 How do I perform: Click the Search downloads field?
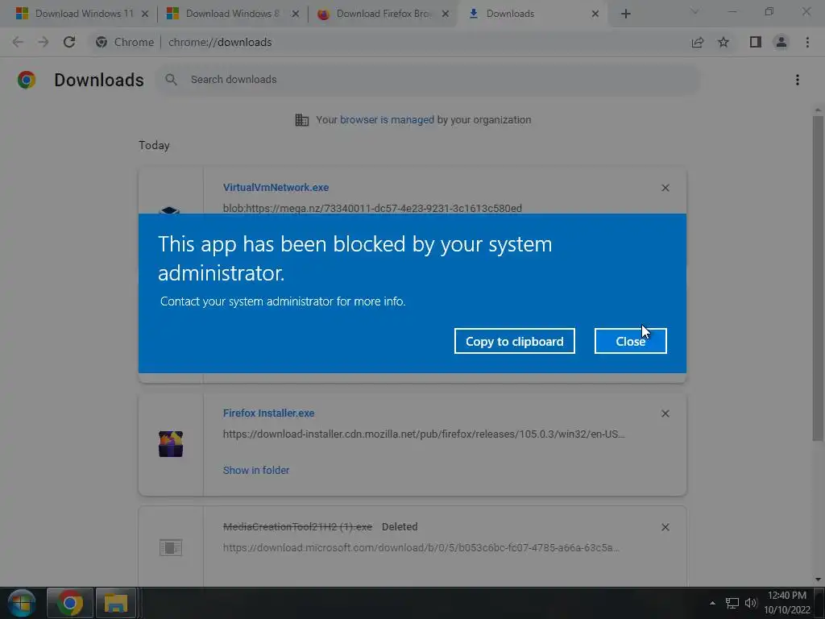427,80
